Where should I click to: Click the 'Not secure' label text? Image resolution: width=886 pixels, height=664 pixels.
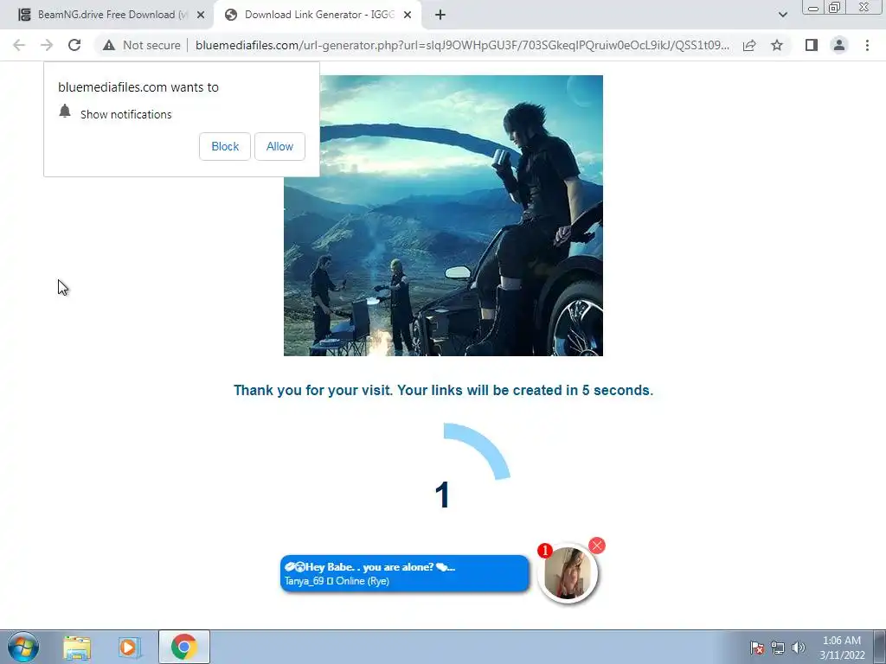coord(151,45)
